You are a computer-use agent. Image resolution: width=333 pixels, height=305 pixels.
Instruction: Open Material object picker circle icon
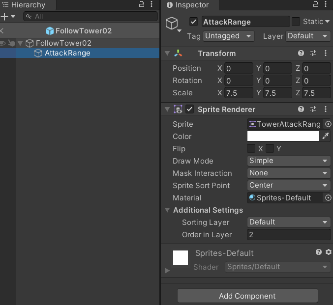point(329,198)
